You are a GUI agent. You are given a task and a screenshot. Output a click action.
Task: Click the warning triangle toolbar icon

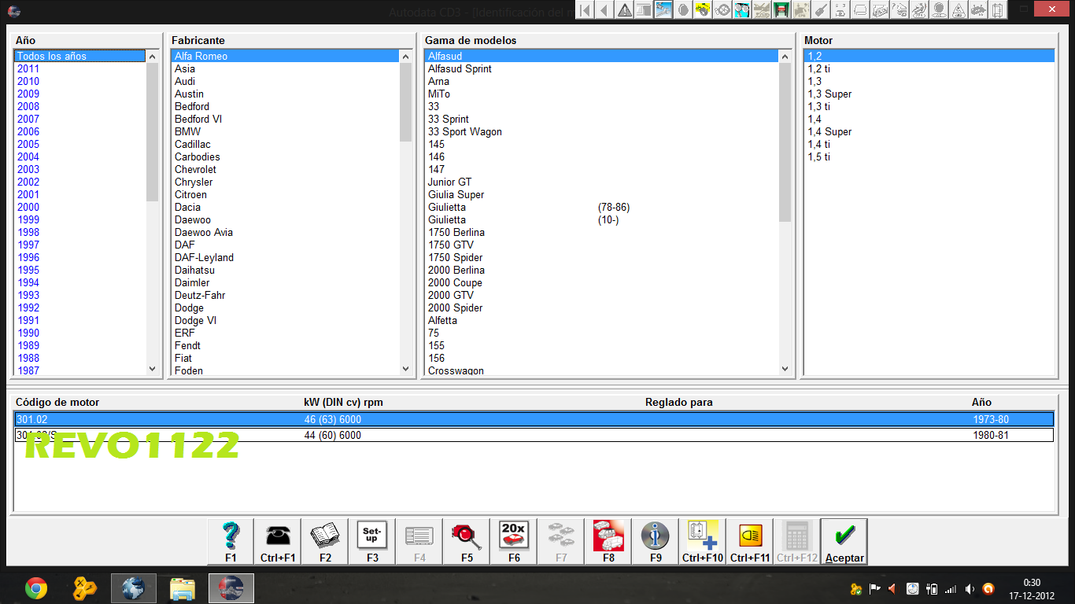[x=625, y=10]
